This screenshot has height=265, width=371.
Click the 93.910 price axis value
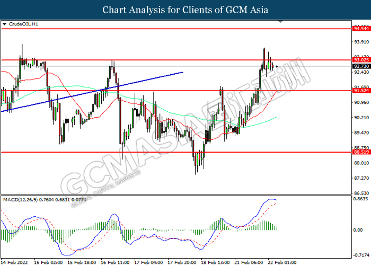[x=361, y=42]
